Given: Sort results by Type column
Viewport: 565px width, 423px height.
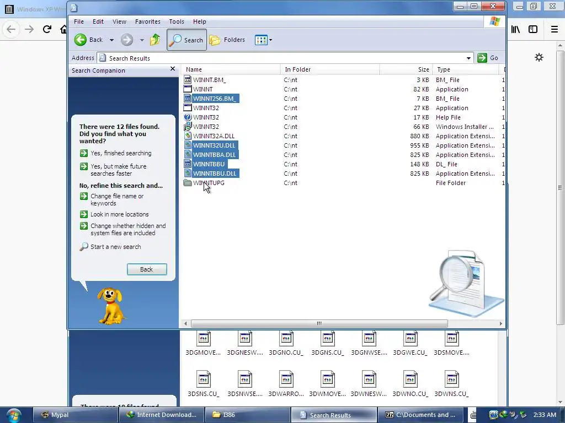Looking at the screenshot, I should point(465,69).
